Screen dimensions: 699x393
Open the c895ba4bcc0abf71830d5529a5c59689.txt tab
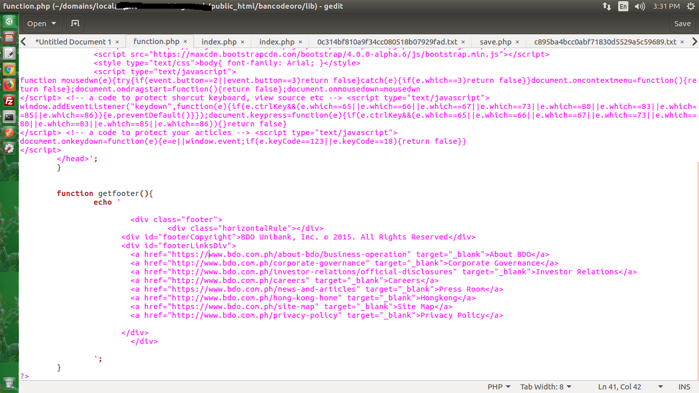(x=605, y=42)
